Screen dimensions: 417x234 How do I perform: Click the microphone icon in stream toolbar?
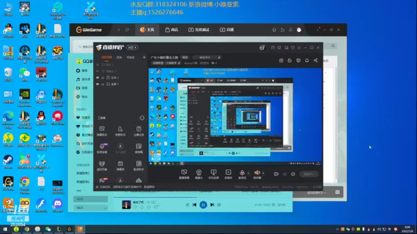(x=242, y=173)
